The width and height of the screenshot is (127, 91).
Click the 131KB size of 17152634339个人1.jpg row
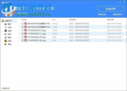[x=55, y=30]
